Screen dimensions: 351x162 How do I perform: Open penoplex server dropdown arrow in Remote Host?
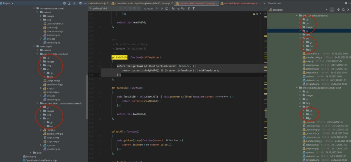pos(327,10)
